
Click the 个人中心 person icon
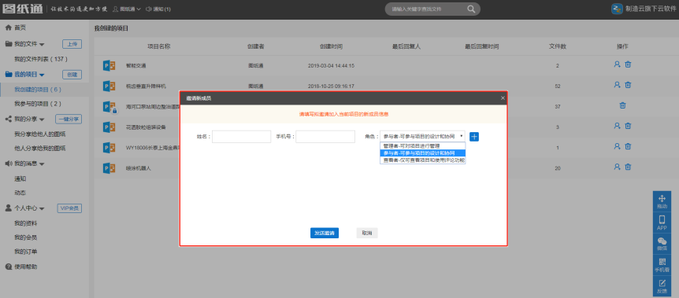pyautogui.click(x=8, y=208)
